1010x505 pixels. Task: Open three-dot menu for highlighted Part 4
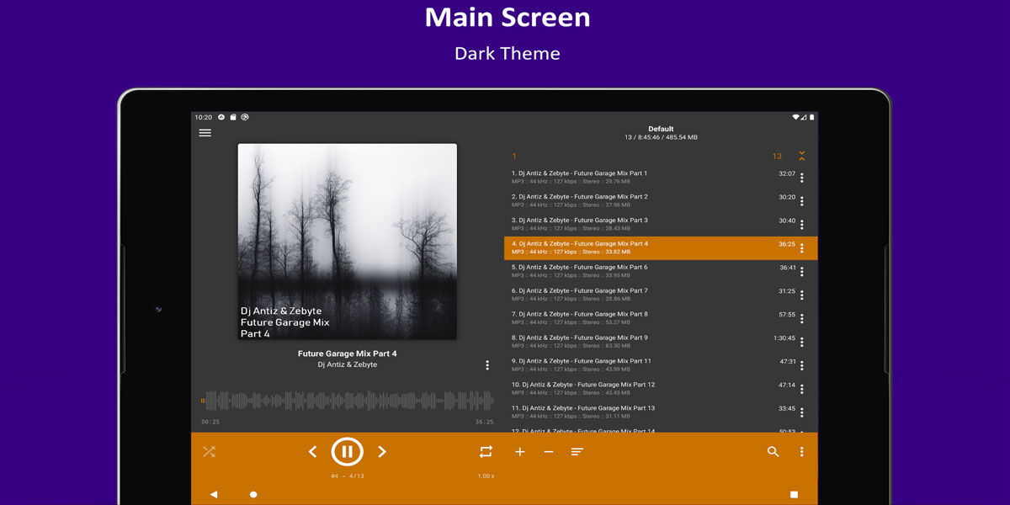click(x=801, y=248)
